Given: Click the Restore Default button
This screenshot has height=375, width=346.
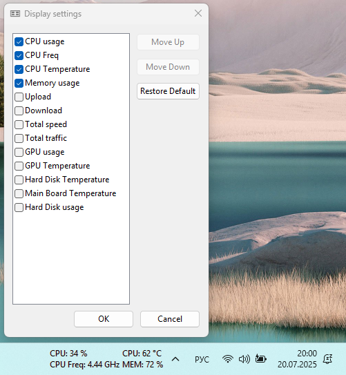Looking at the screenshot, I should [x=168, y=91].
